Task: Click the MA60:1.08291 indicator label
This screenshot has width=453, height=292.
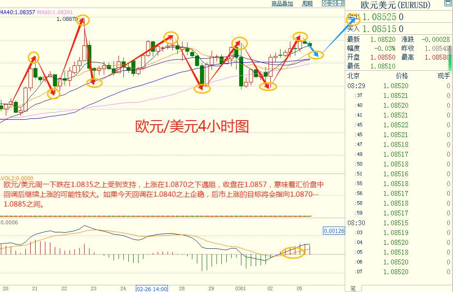Action: [x=55, y=12]
